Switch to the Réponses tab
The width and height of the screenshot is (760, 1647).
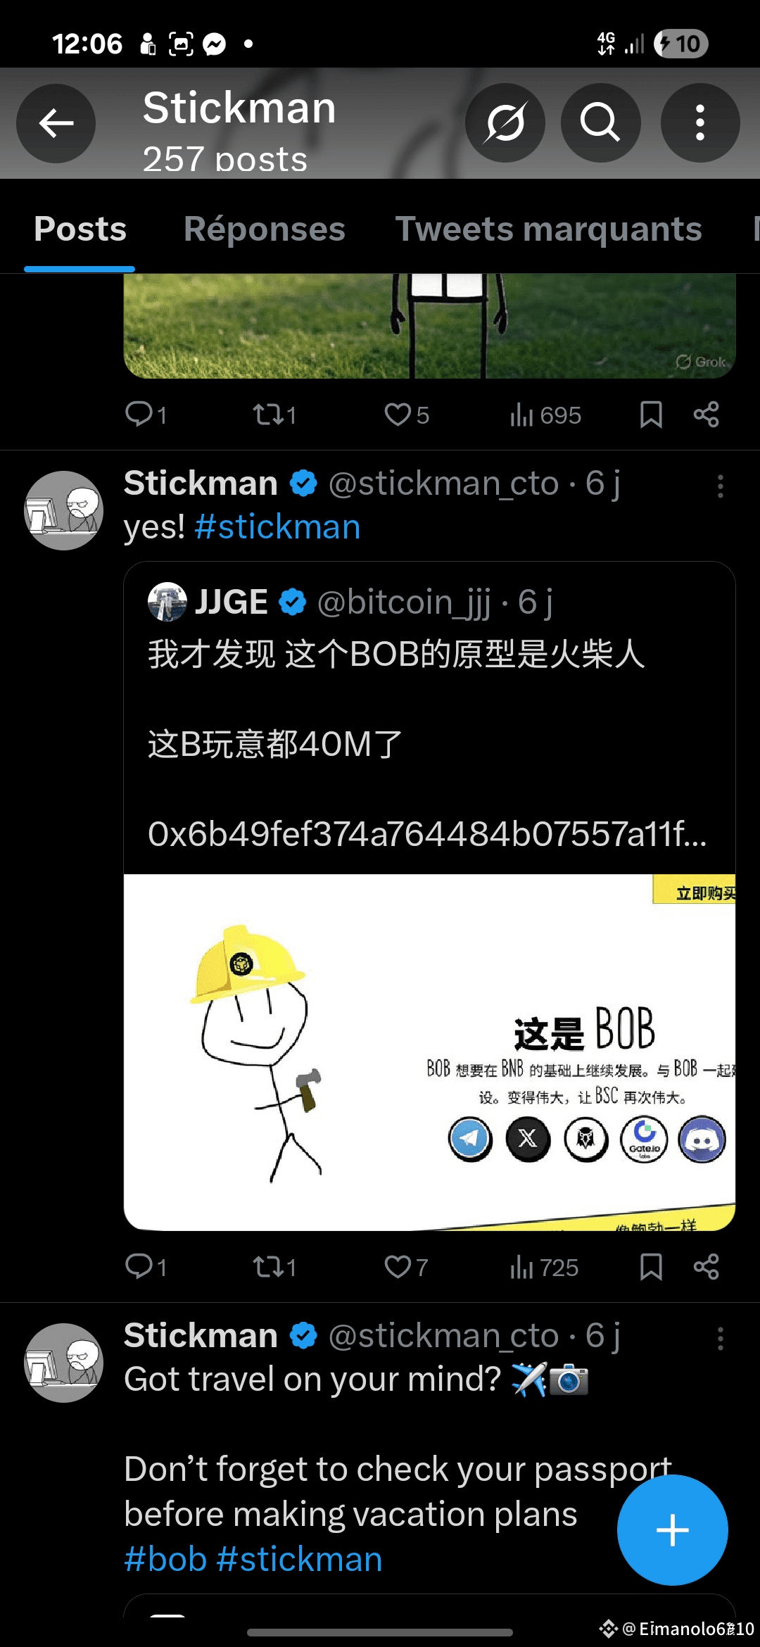point(265,229)
